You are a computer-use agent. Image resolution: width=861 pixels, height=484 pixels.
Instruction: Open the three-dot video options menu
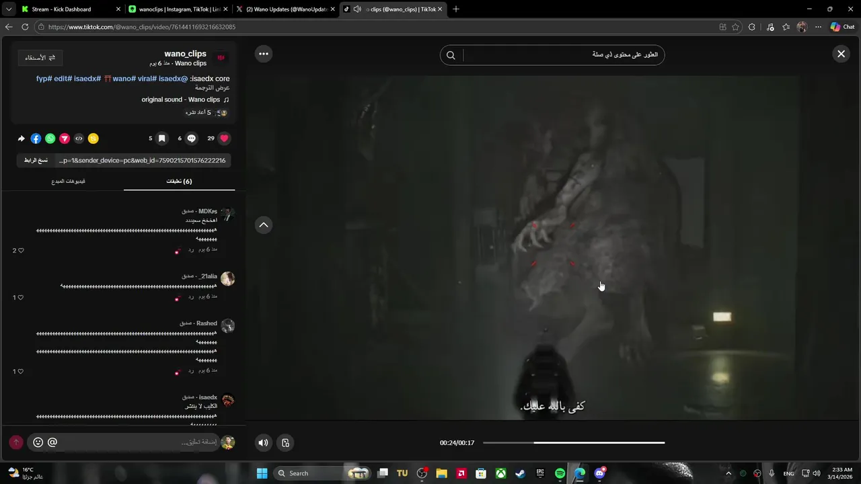click(264, 54)
